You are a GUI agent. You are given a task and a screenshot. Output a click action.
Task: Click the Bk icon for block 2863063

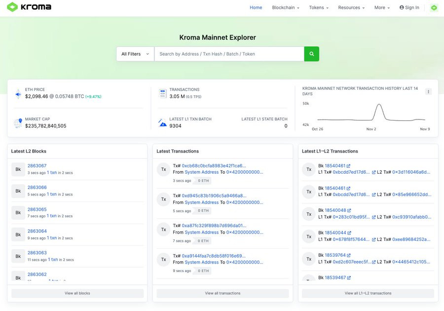[x=18, y=256]
